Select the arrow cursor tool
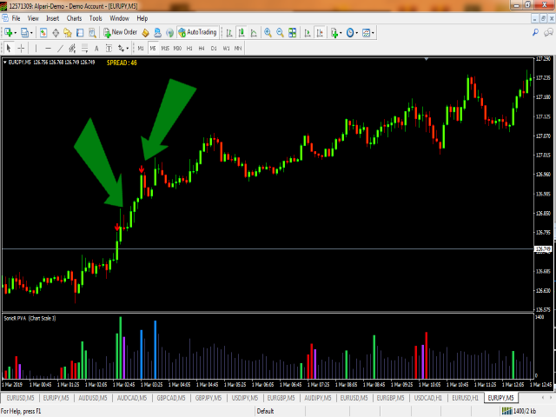This screenshot has width=556, height=417. [9, 49]
